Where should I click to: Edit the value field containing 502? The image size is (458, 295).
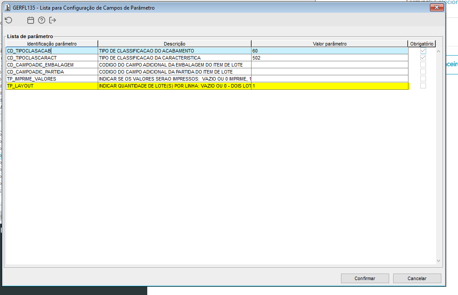point(330,58)
